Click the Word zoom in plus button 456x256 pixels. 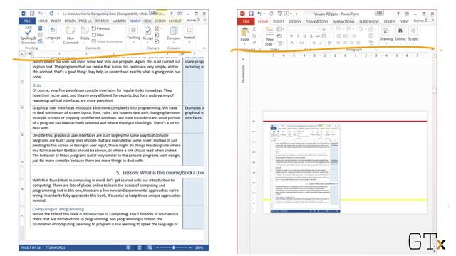click(x=190, y=247)
